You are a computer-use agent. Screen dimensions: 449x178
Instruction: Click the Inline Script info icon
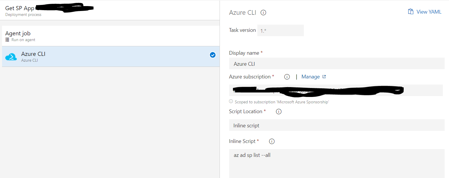point(272,141)
